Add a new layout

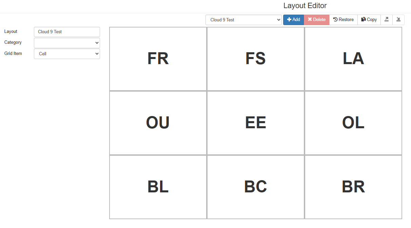(294, 20)
